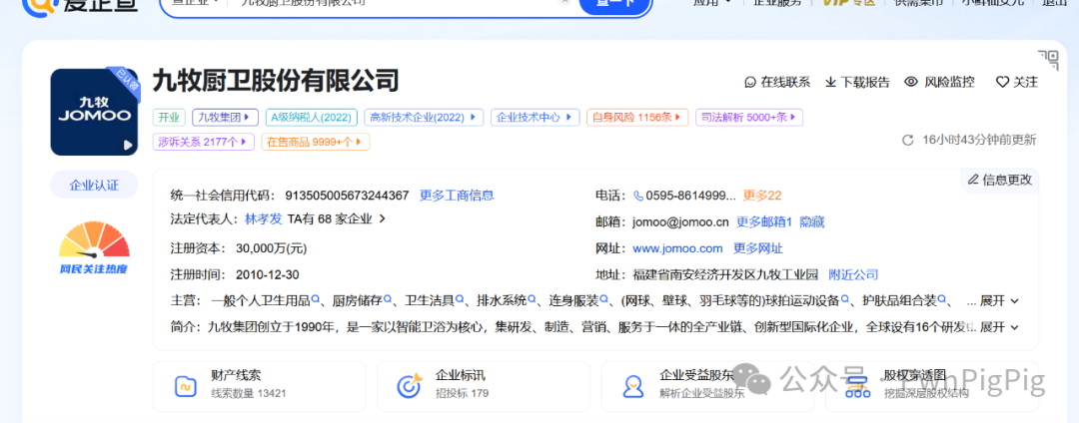Open the QR code icon at card corner
The width and height of the screenshot is (1079, 423).
(x=1048, y=61)
